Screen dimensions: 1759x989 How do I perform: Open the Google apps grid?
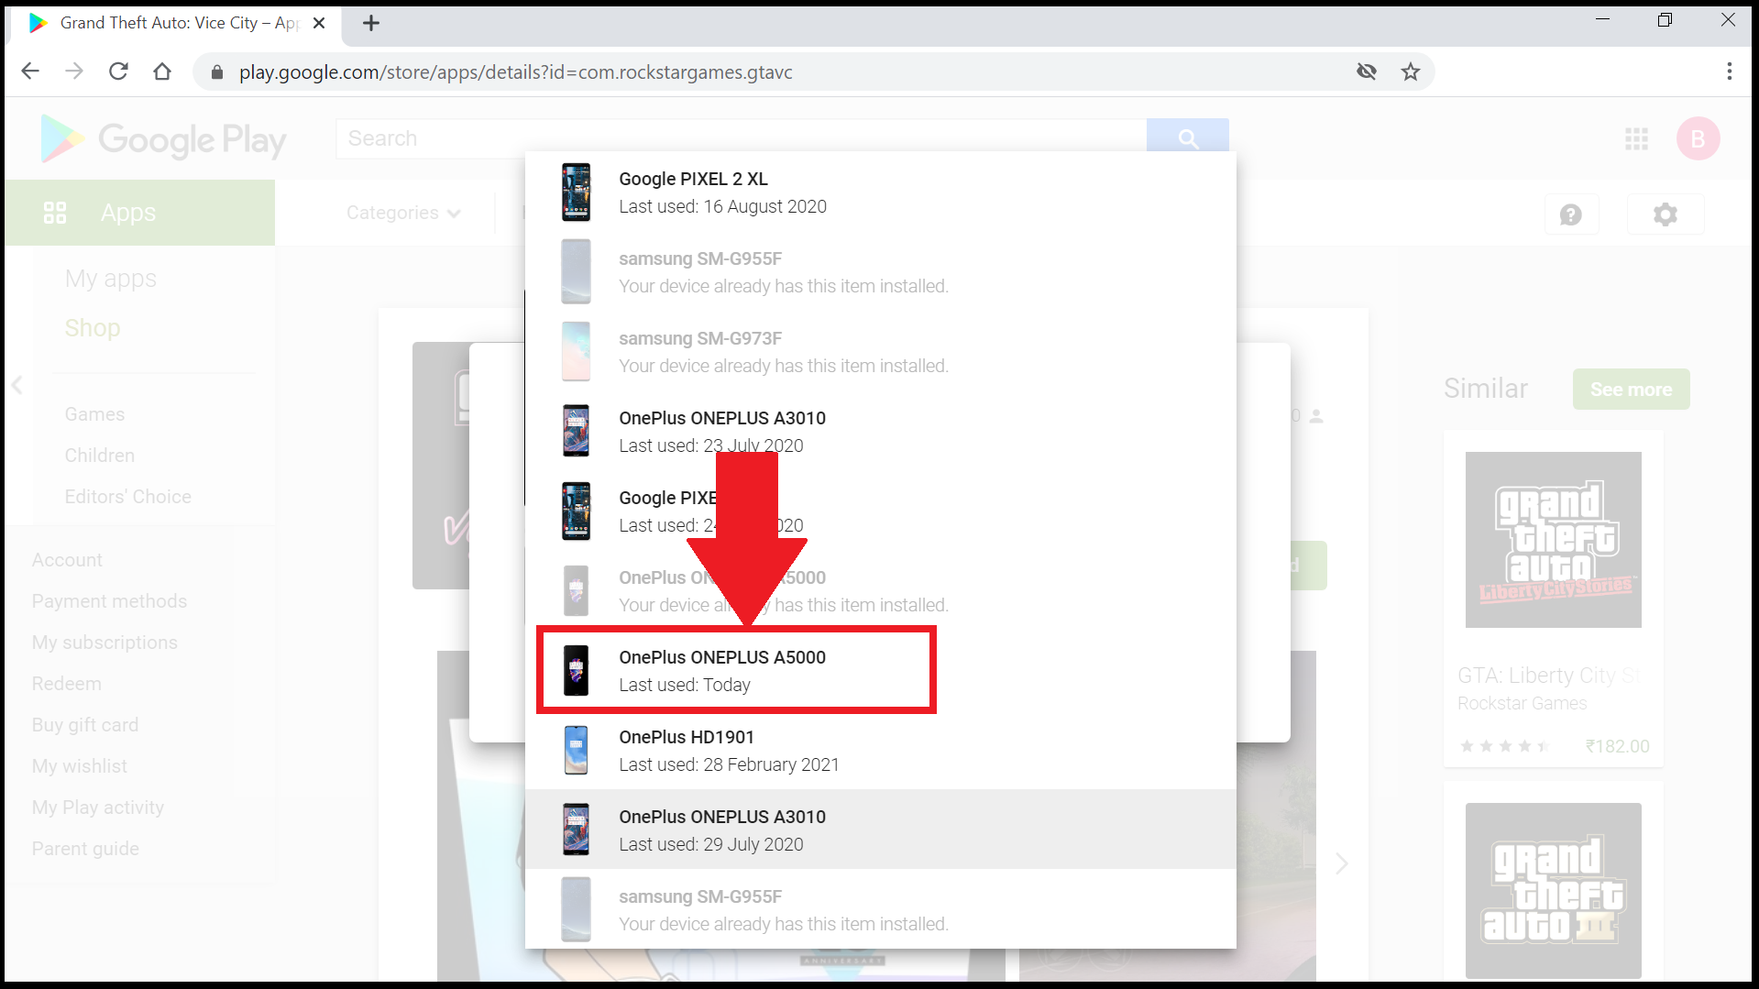(1636, 139)
